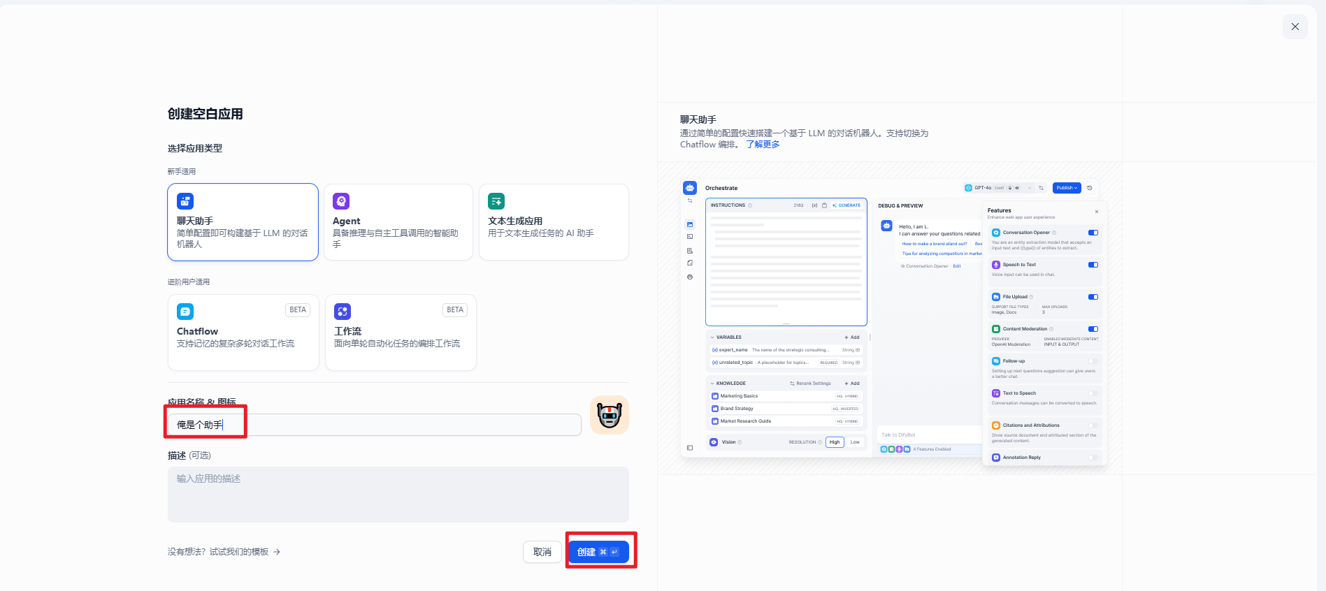
Task: Click the 取消 button
Action: [542, 552]
